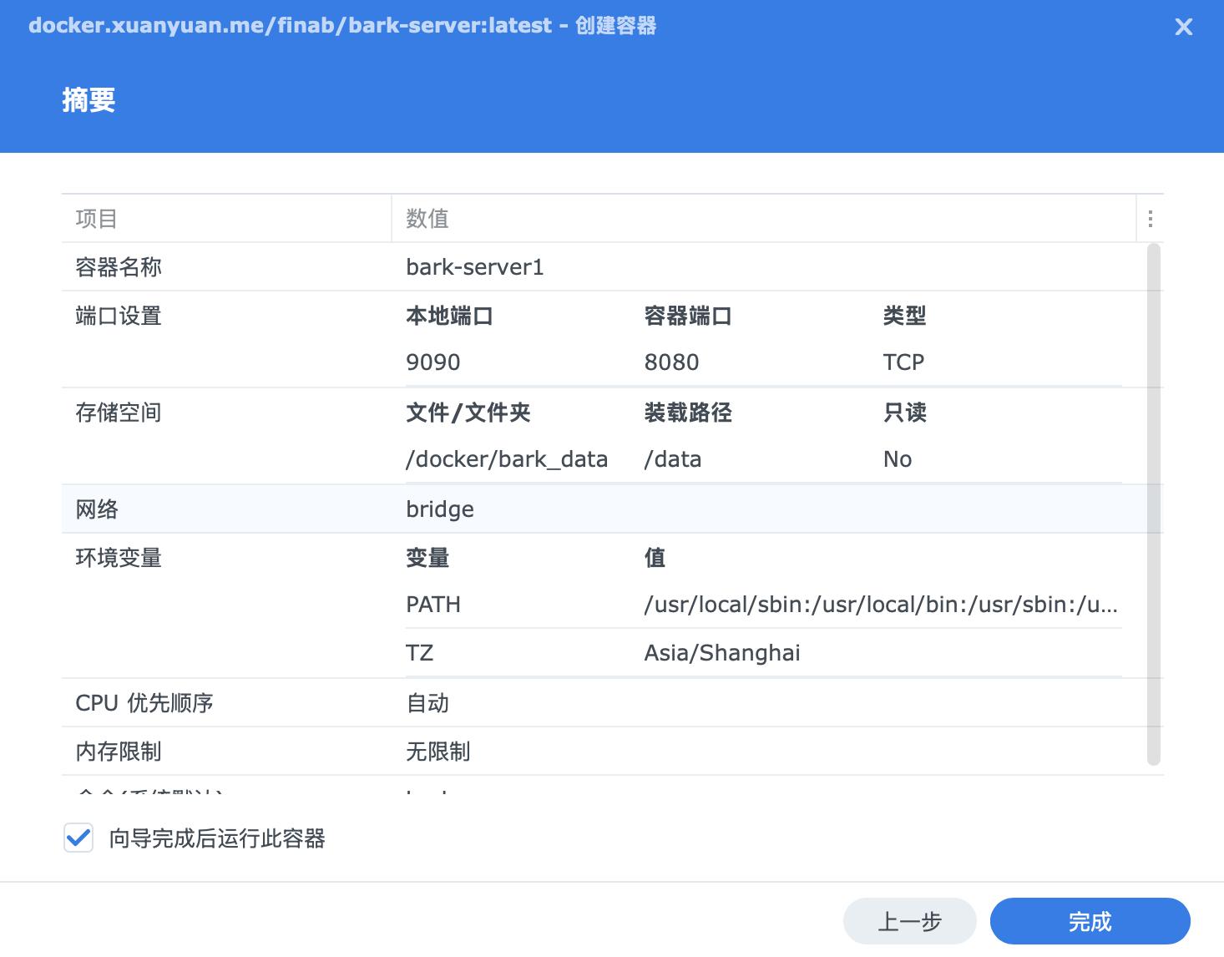Screen dimensions: 1224x957
Task: Open the column options menu (three dots)
Action: 1151,219
